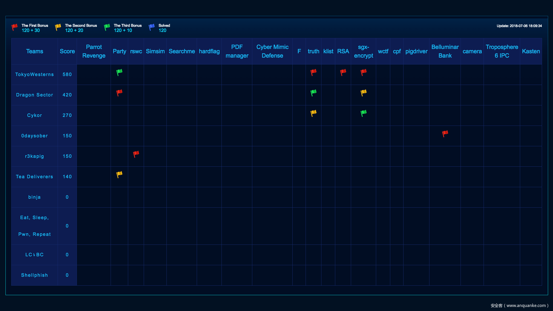The height and width of the screenshot is (311, 553).
Task: Click 0daysober's red flag under Belluminar Bank
Action: (445, 134)
